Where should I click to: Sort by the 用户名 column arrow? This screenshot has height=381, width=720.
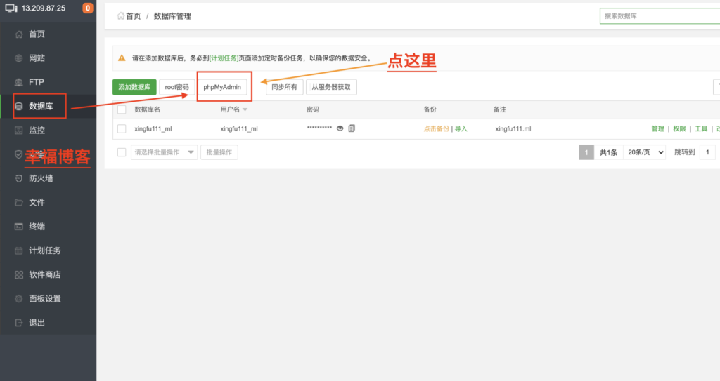coord(245,110)
